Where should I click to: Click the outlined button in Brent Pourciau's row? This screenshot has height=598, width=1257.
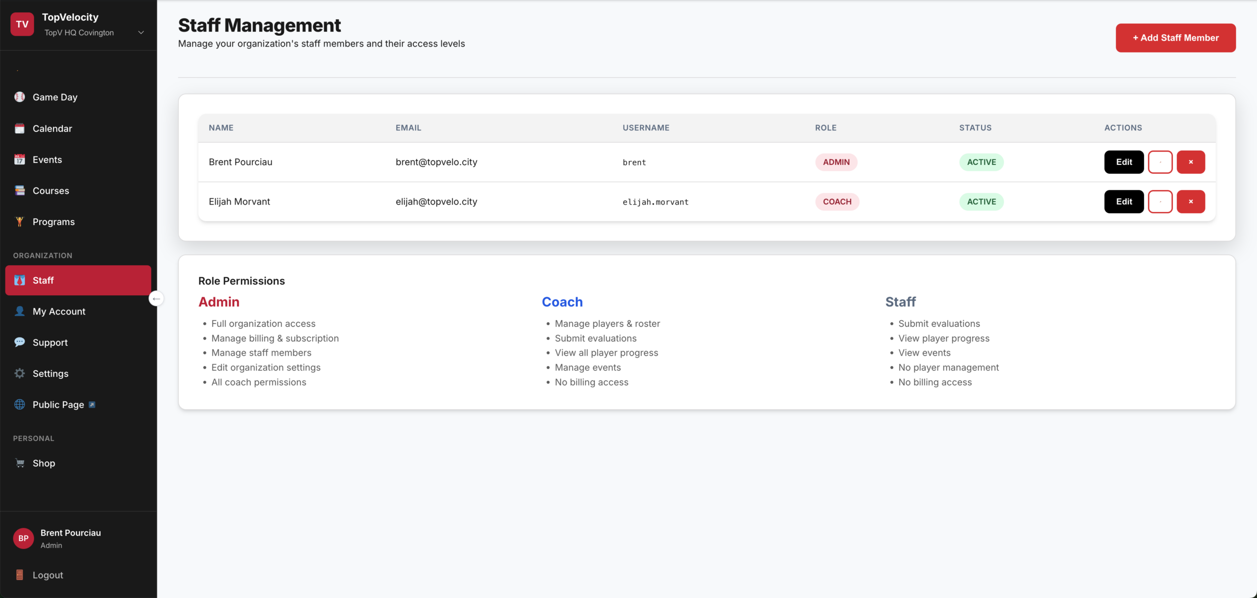click(x=1160, y=162)
